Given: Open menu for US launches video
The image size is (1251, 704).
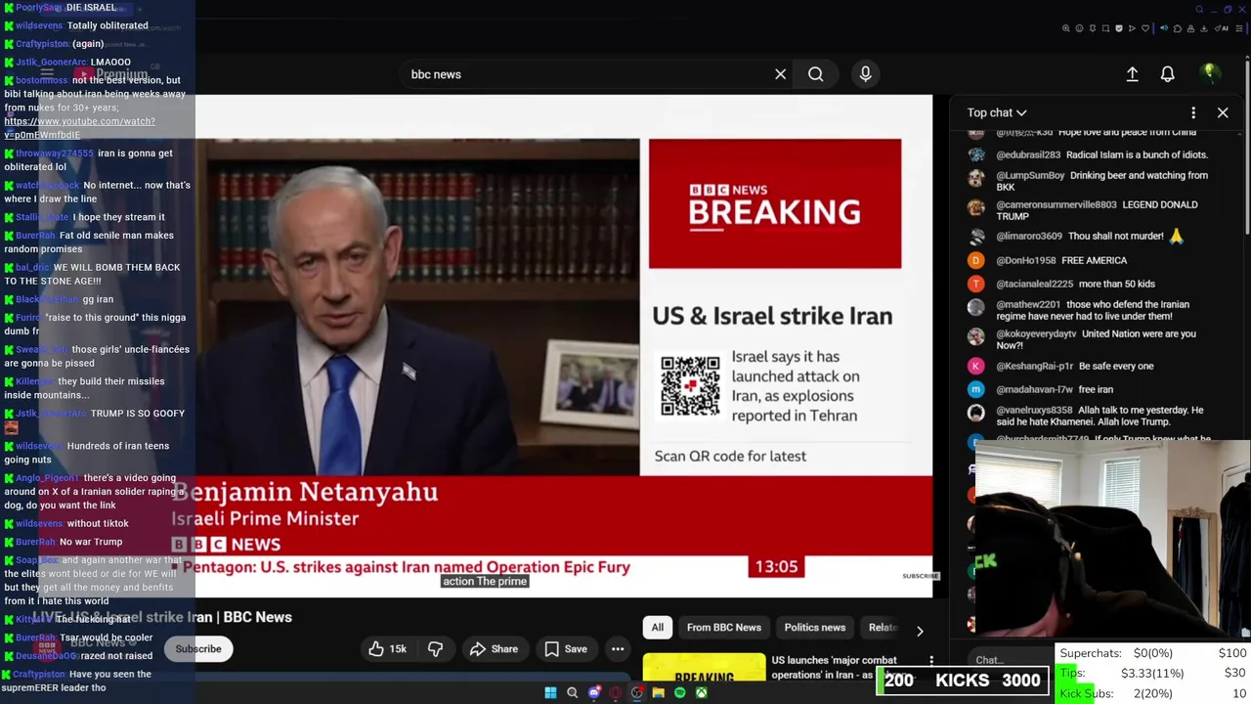Looking at the screenshot, I should click(931, 662).
